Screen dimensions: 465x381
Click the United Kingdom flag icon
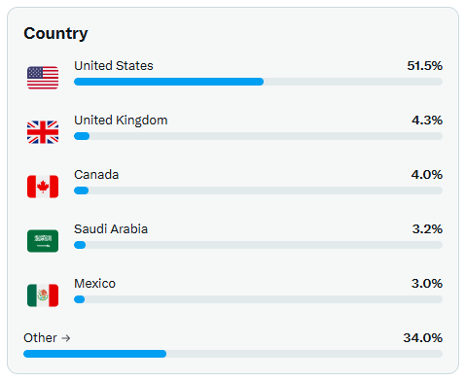click(x=43, y=132)
